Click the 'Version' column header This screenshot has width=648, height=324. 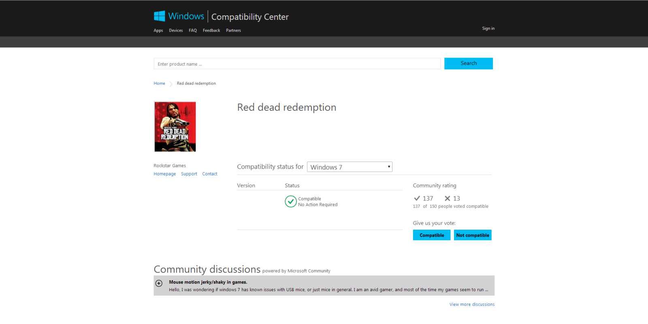pyautogui.click(x=246, y=185)
